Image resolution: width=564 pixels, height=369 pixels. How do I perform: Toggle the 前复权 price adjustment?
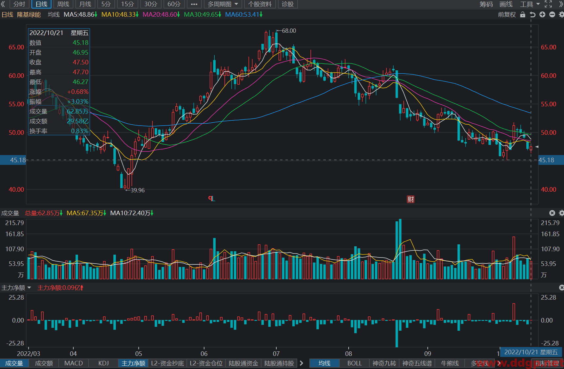tap(507, 14)
